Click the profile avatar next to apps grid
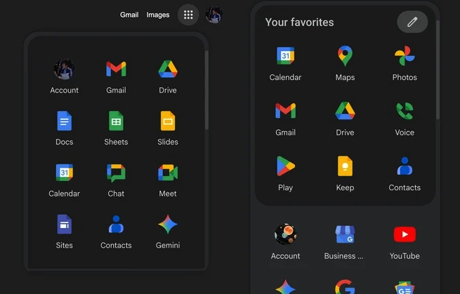460x294 pixels. click(x=214, y=15)
